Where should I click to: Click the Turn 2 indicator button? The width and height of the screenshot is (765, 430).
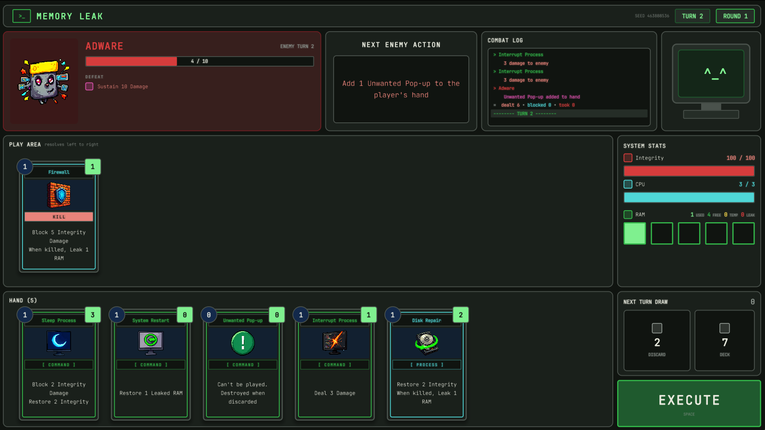point(693,16)
